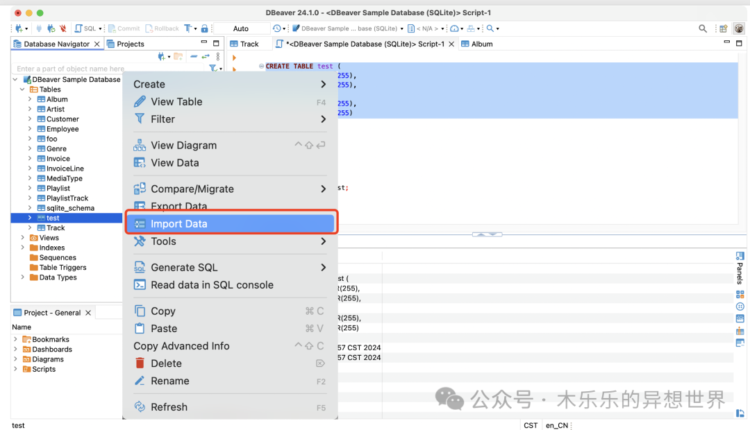750x430 pixels.
Task: Switch to the Album editor tab
Action: (477, 44)
